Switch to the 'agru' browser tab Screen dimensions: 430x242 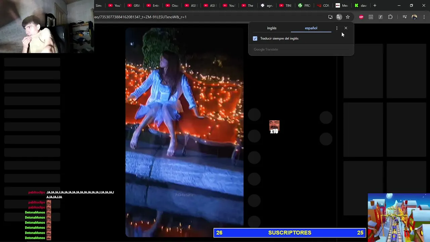(267, 5)
